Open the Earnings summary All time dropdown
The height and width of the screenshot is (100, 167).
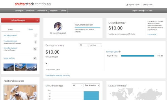pos(95,45)
